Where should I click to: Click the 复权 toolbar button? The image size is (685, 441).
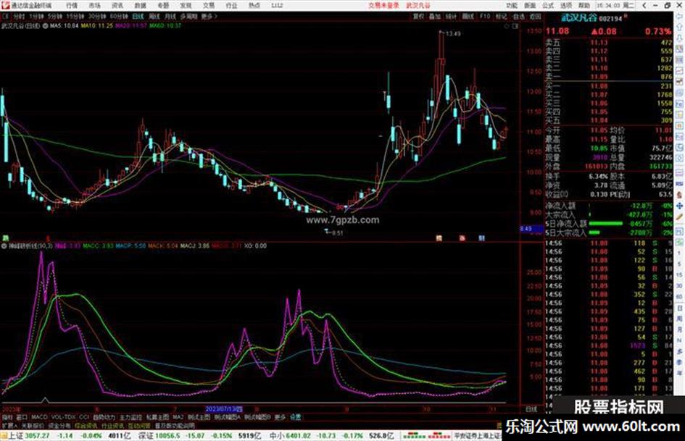coord(418,16)
